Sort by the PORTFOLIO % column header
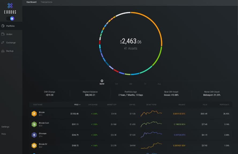 point(224,105)
